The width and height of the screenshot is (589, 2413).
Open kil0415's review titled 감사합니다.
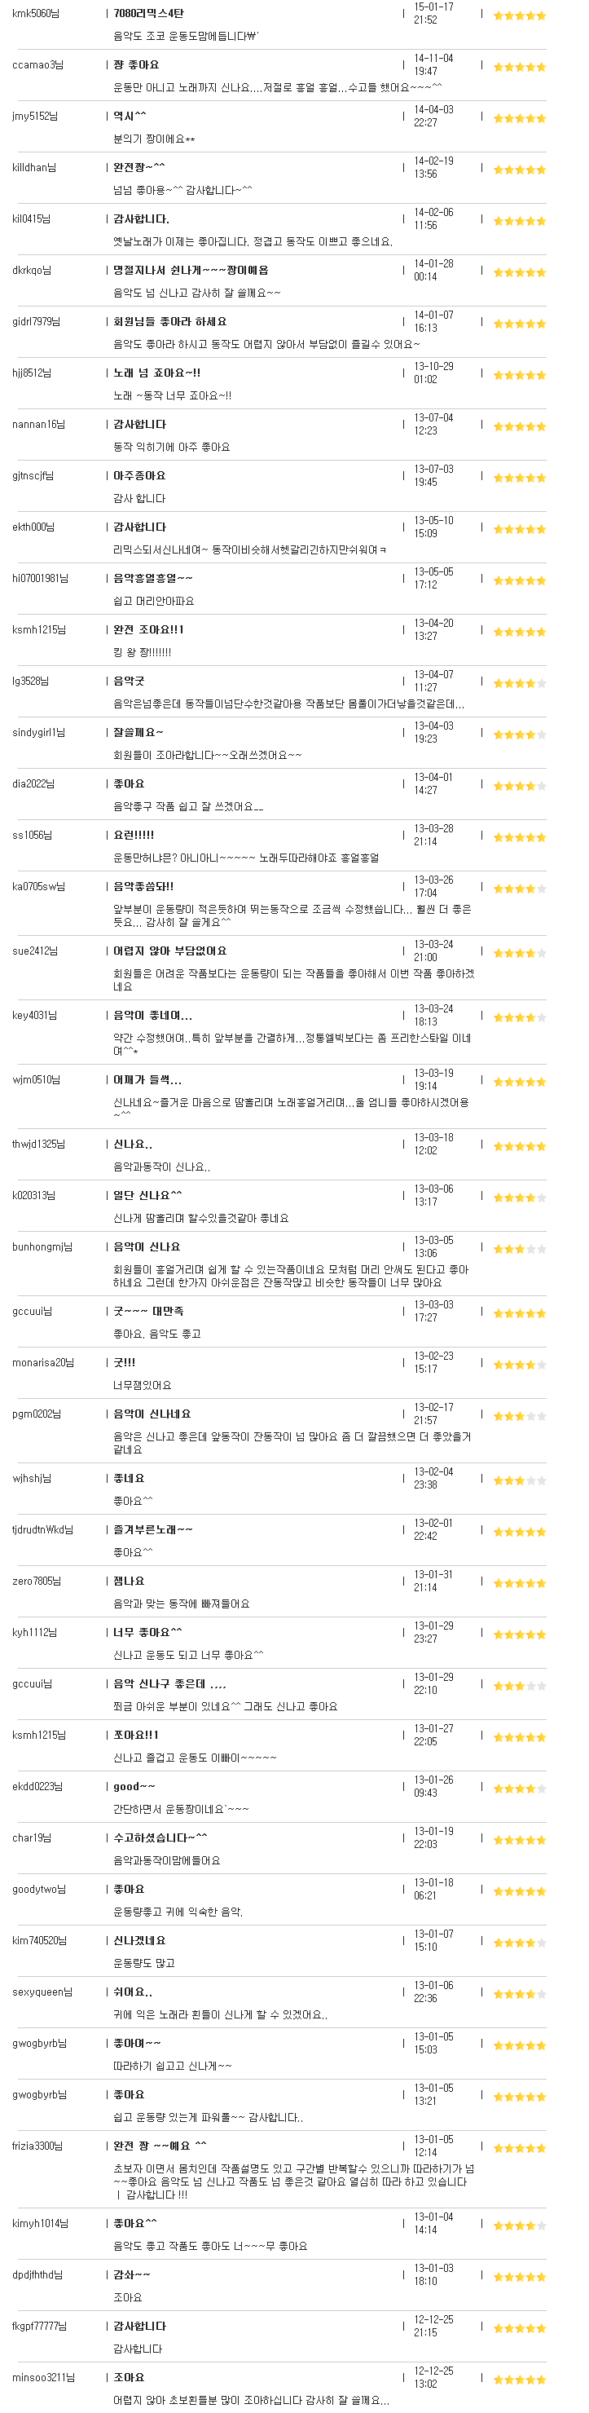point(142,218)
